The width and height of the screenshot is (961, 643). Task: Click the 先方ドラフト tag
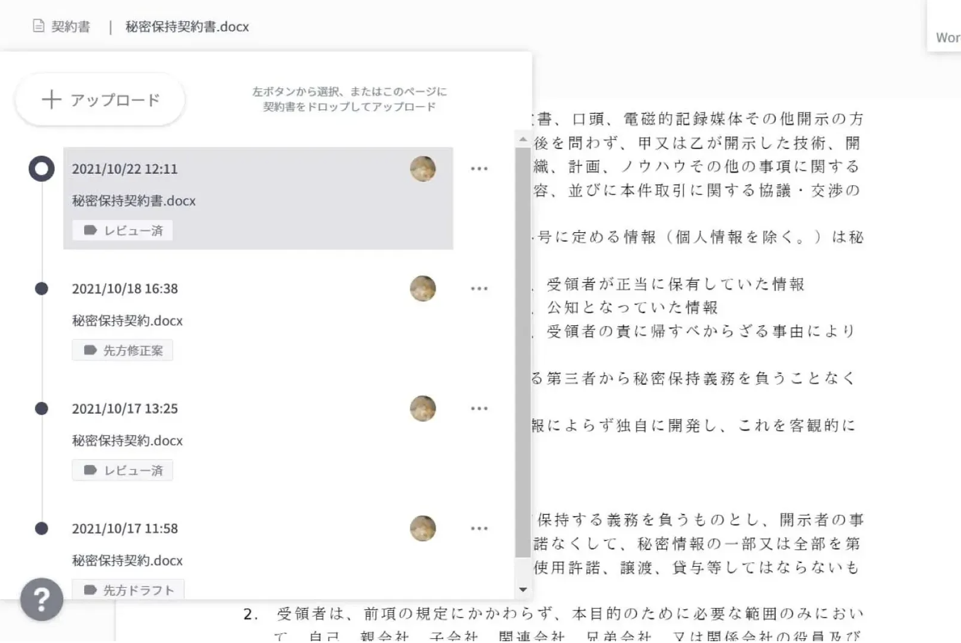click(x=128, y=590)
